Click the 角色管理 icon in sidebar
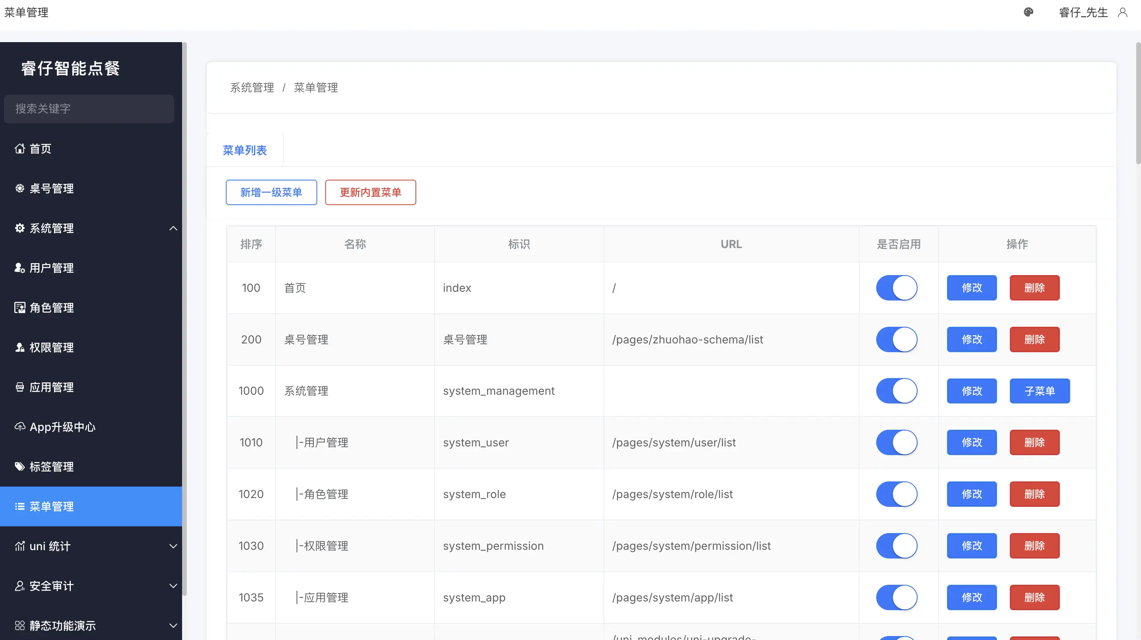Viewport: 1141px width, 640px height. [x=19, y=307]
